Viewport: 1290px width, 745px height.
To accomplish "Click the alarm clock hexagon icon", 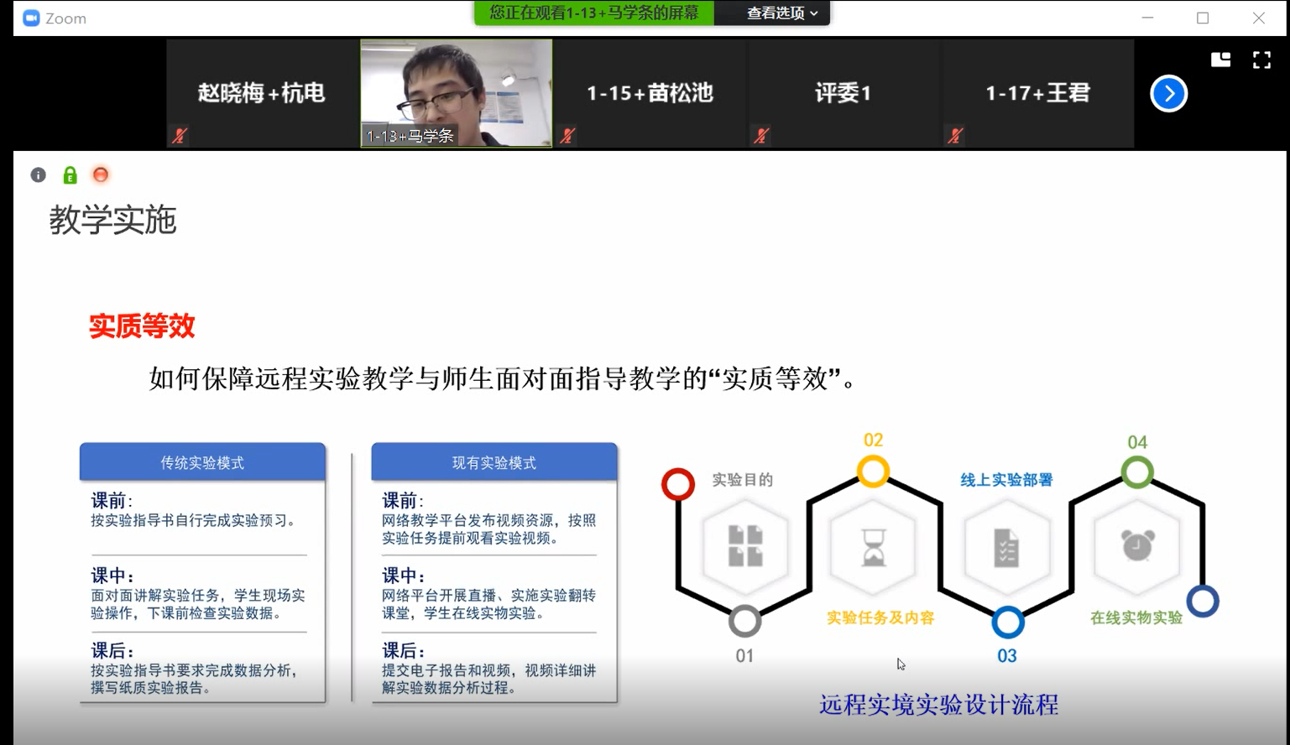I will click(1137, 546).
